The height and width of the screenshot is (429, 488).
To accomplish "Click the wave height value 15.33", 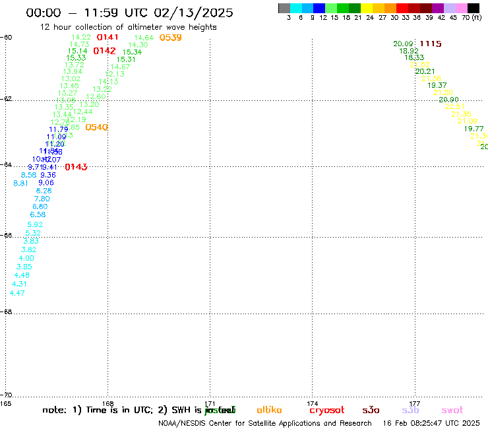I will [x=76, y=58].
